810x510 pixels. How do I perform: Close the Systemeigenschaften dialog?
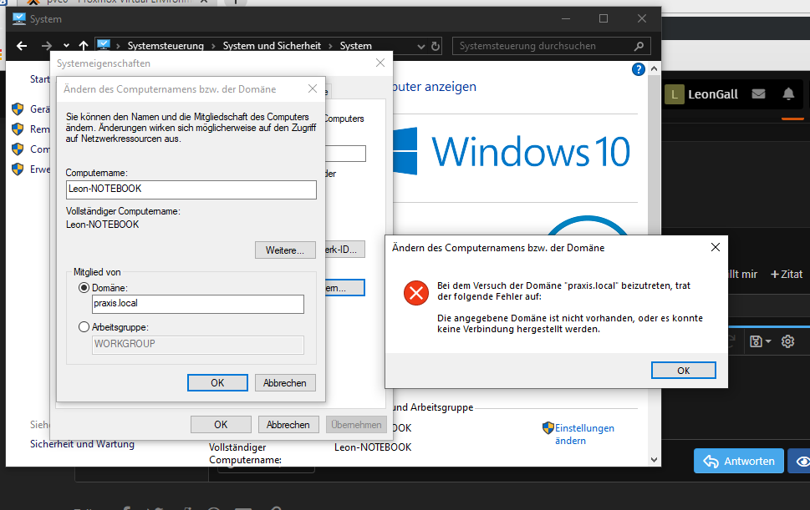380,63
